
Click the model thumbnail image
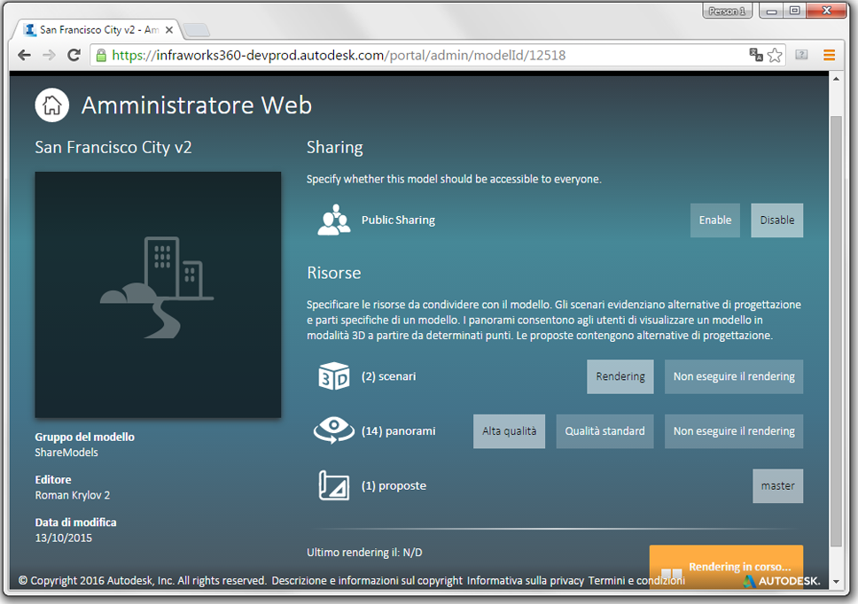click(x=158, y=295)
